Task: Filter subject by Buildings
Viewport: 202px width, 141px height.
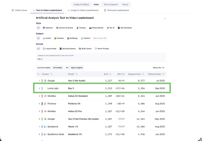Action: tap(72, 38)
